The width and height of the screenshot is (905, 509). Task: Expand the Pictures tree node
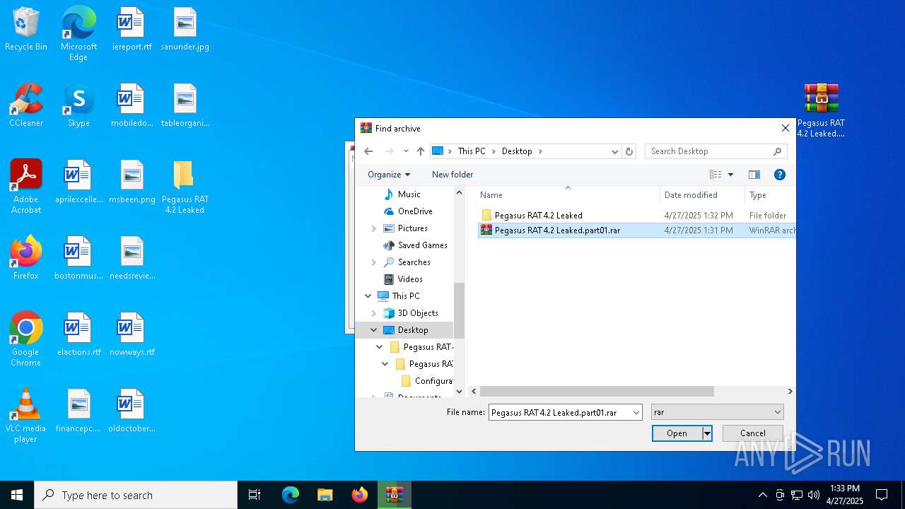[374, 228]
